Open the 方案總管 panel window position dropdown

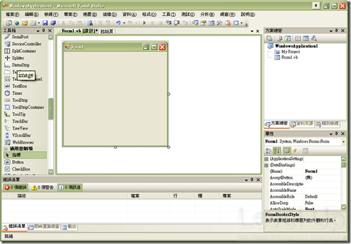point(331,30)
